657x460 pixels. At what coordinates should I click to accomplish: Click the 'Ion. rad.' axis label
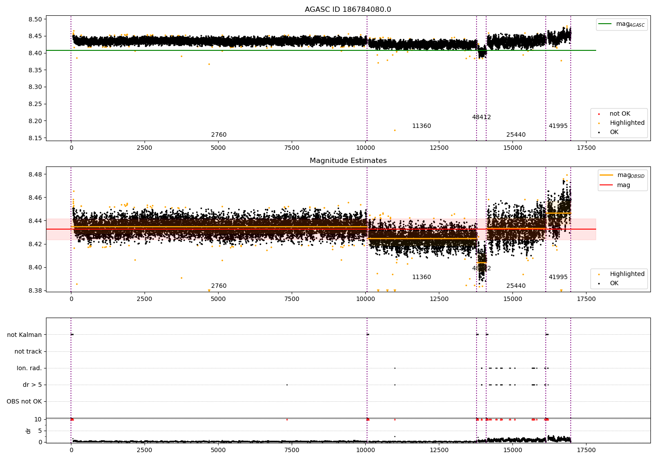pyautogui.click(x=29, y=368)
